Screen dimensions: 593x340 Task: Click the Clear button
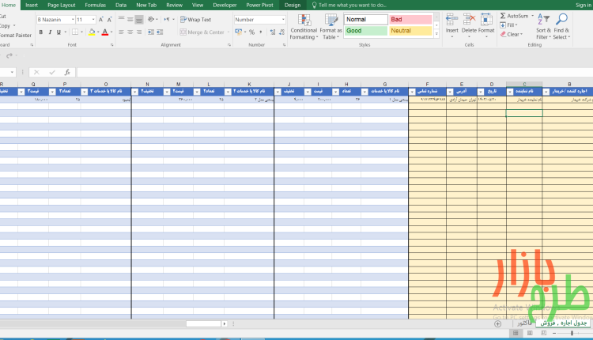[x=512, y=34]
